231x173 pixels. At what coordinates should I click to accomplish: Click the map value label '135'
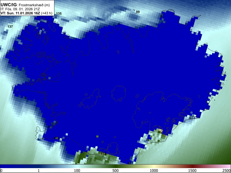pos(59,14)
